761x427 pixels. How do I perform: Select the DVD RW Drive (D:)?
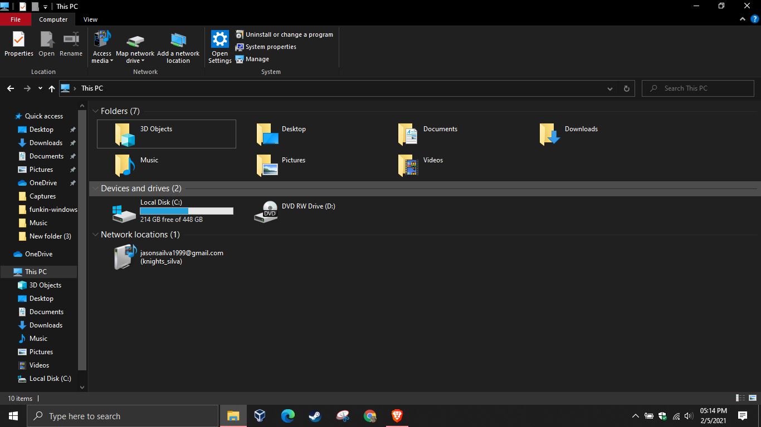pyautogui.click(x=295, y=211)
